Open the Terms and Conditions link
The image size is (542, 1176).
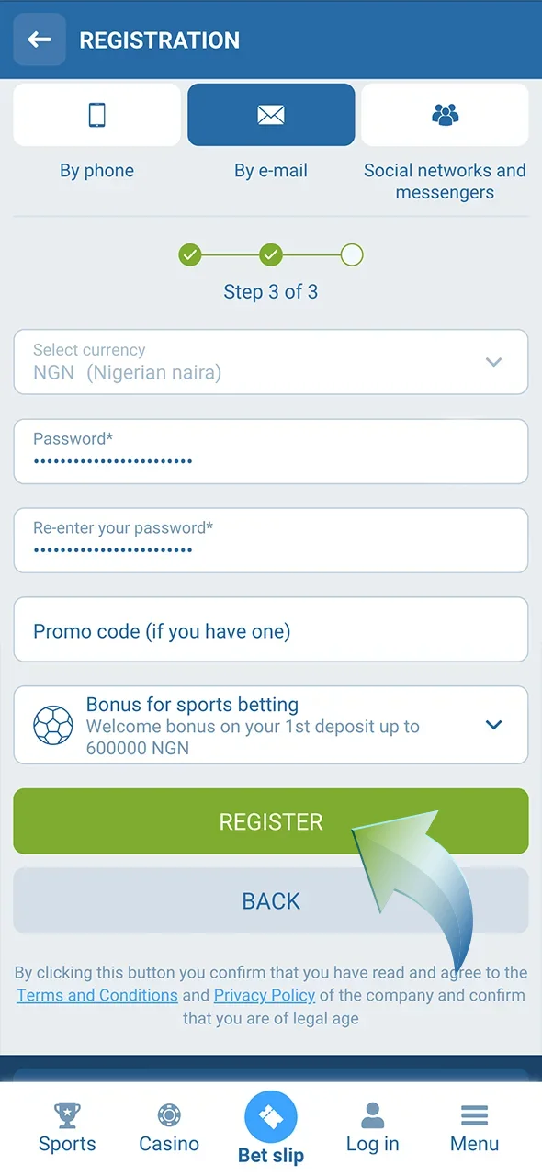[97, 995]
